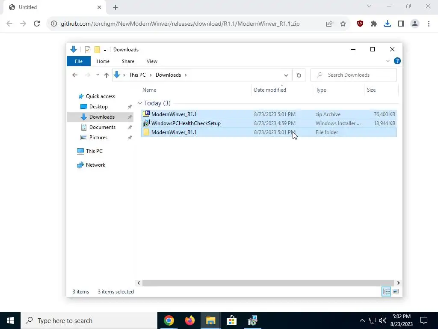Click Properties icon in quick access toolbar
This screenshot has height=329, width=438.
point(88,50)
